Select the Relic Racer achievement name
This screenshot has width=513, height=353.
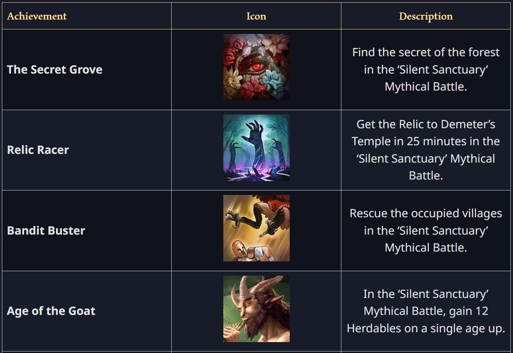pyautogui.click(x=38, y=150)
